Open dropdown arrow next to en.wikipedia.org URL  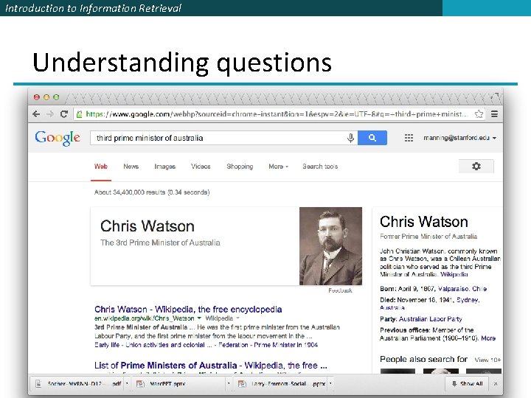[199, 318]
